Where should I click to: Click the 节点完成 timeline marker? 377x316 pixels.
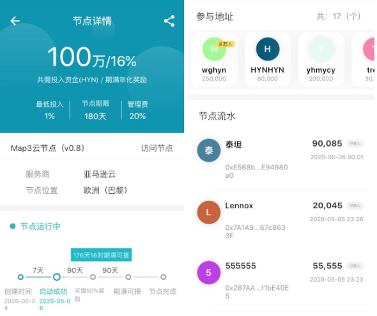[x=163, y=277]
